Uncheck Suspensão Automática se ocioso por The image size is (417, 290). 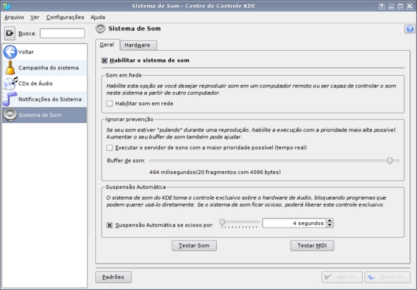coord(109,225)
